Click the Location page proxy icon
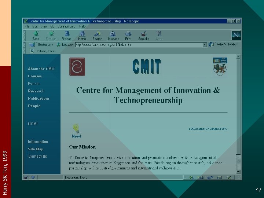Viewport: 264px width, 198px height. 59,45
